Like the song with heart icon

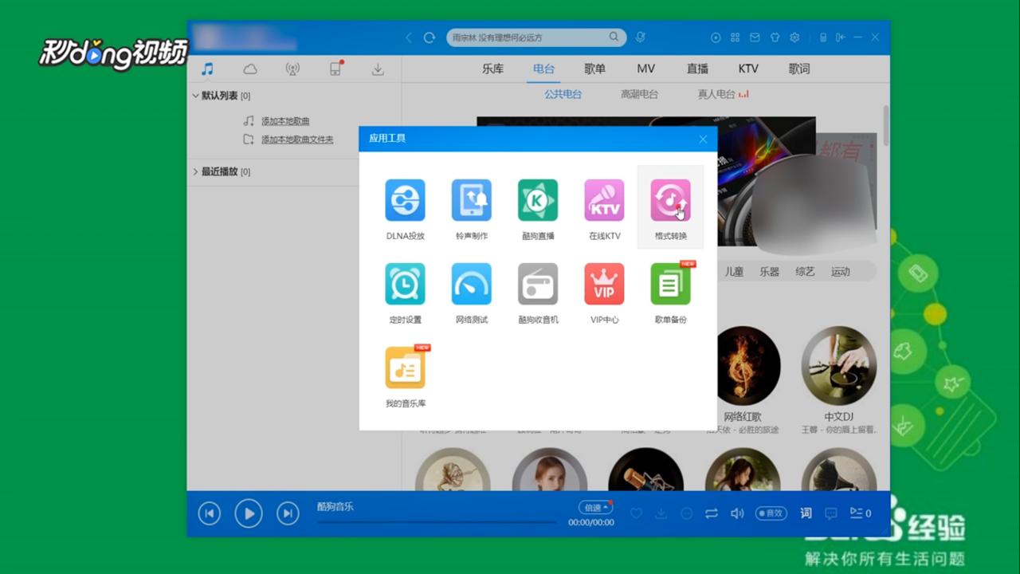point(636,513)
